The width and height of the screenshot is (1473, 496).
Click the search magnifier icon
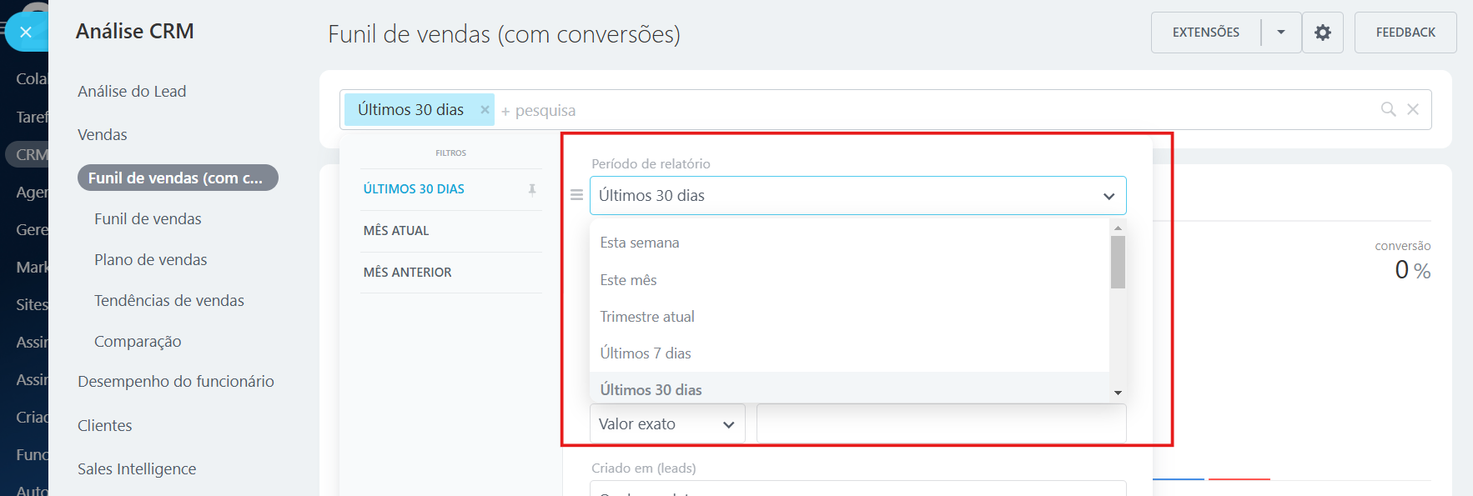(x=1388, y=109)
